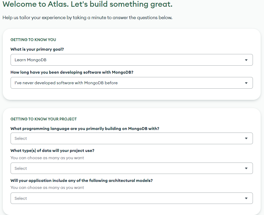Open the programming language Select dropdown
This screenshot has height=215, width=264.
click(x=131, y=138)
